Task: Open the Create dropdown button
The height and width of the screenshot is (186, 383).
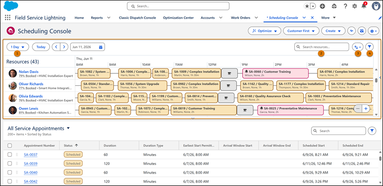Action: coord(333,31)
